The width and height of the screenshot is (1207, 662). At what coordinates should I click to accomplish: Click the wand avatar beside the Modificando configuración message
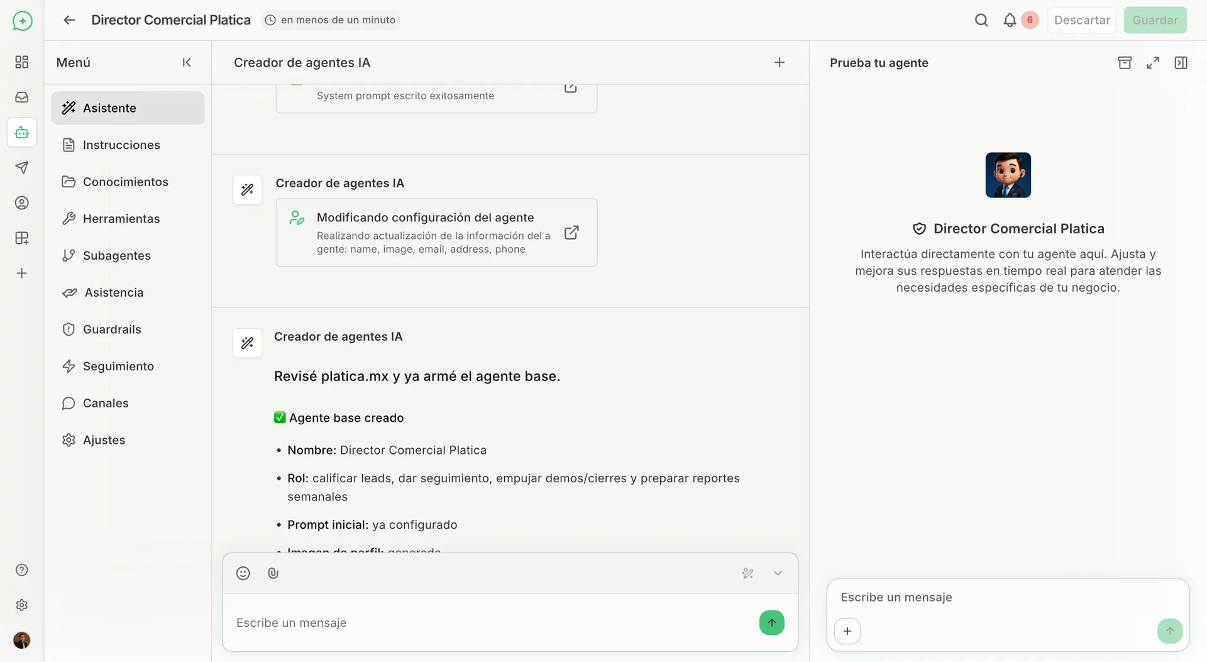tap(247, 189)
